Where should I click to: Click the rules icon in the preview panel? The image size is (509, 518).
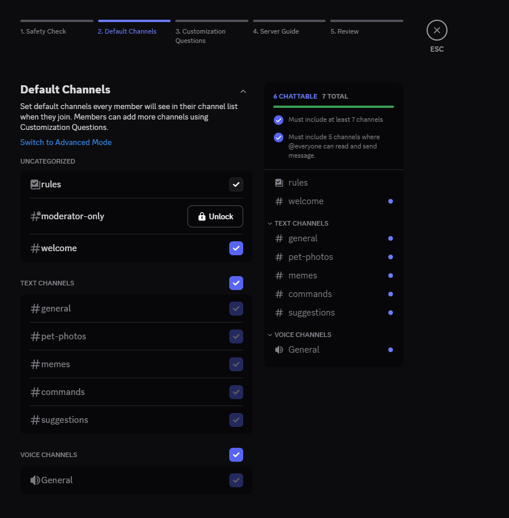point(279,183)
